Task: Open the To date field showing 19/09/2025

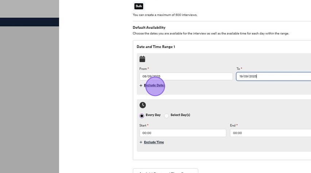Action: pos(273,76)
